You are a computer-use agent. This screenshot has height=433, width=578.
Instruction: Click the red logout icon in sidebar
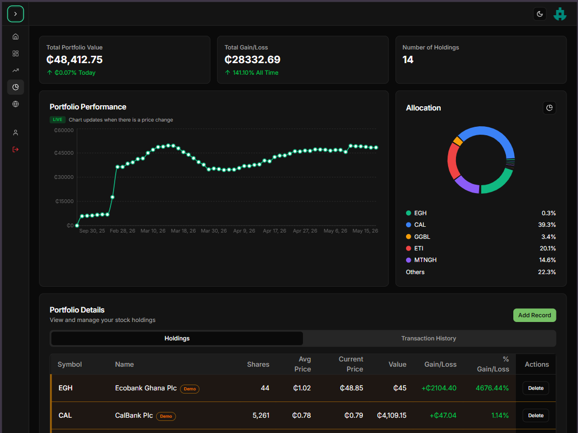click(15, 149)
